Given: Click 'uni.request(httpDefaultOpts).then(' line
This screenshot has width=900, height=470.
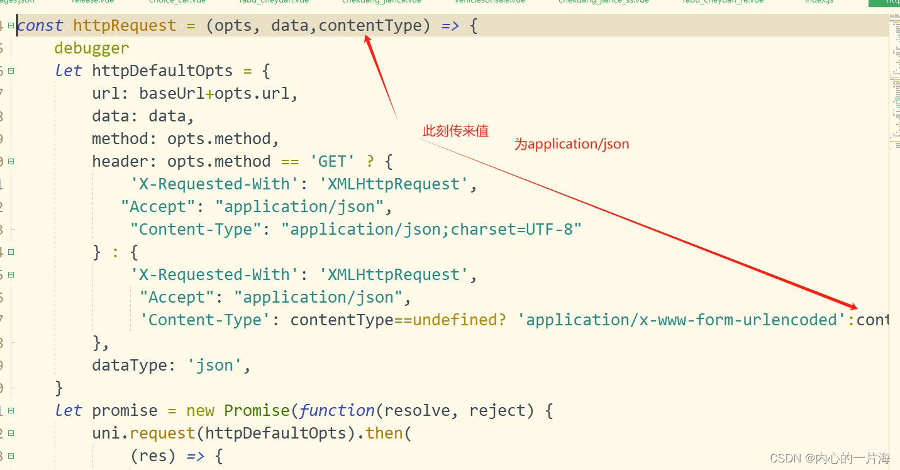Looking at the screenshot, I should [252, 434].
